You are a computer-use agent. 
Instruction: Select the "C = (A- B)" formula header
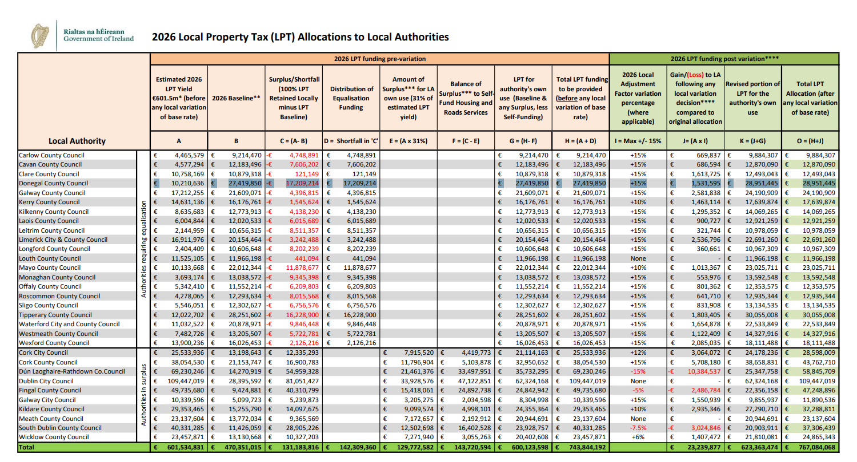point(294,141)
